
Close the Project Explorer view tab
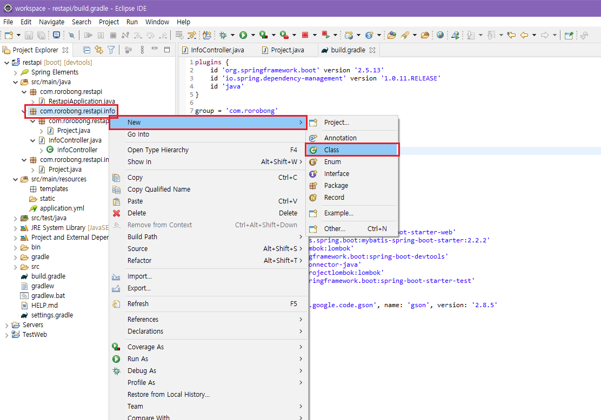click(65, 50)
